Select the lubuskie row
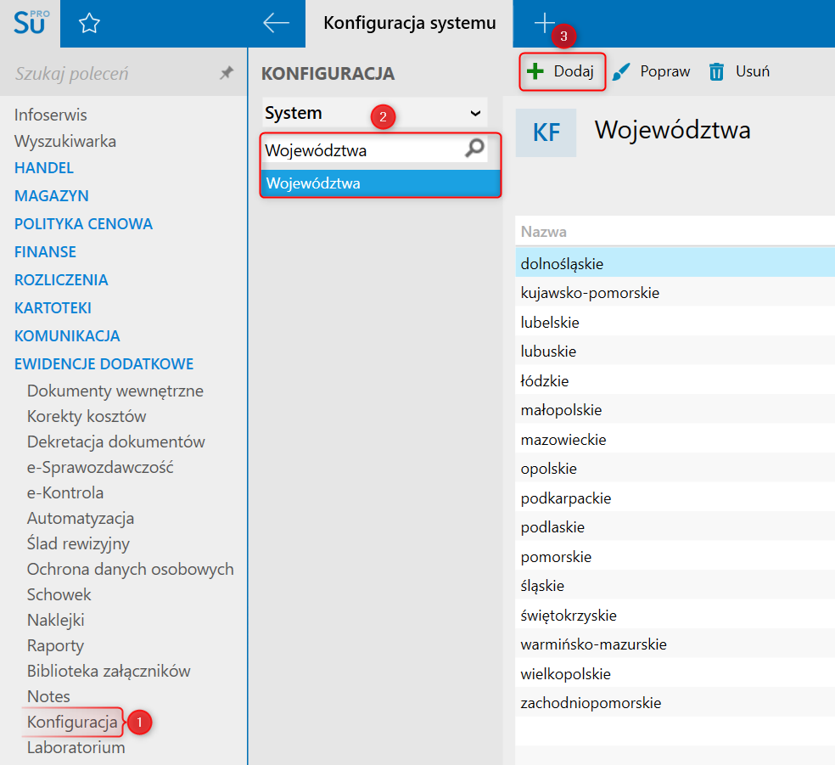The image size is (835, 765). coord(675,351)
